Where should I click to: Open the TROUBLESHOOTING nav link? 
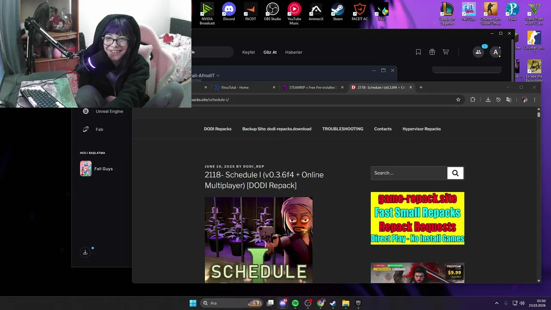coord(343,129)
